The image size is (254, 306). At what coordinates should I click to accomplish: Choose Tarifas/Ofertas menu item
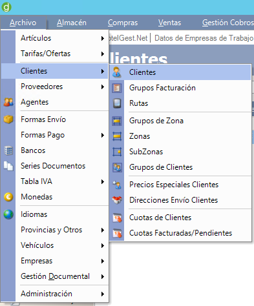click(55, 54)
